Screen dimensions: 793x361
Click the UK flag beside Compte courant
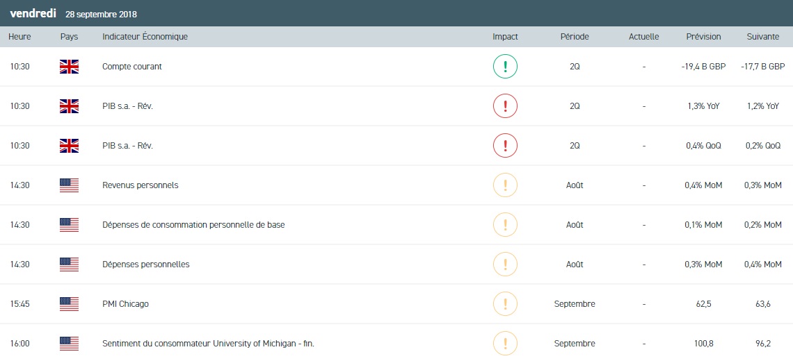coord(69,67)
